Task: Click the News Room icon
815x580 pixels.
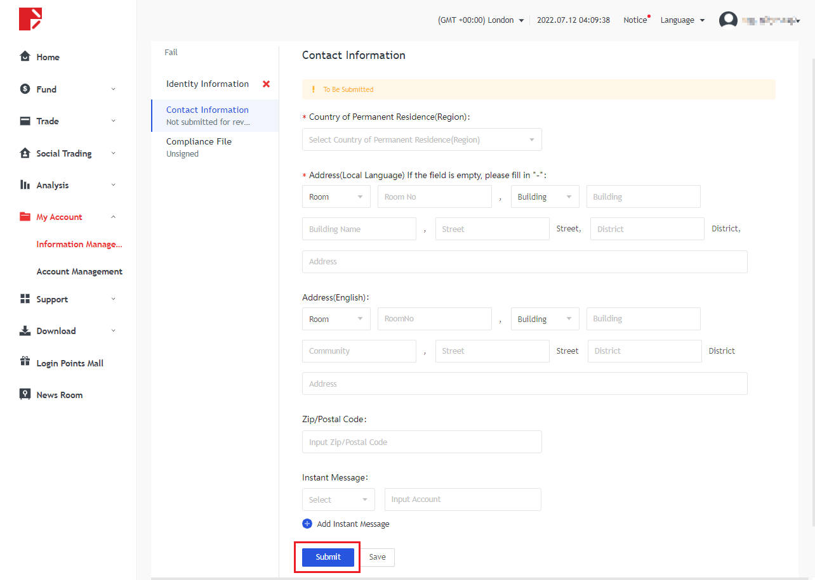Action: coord(25,394)
